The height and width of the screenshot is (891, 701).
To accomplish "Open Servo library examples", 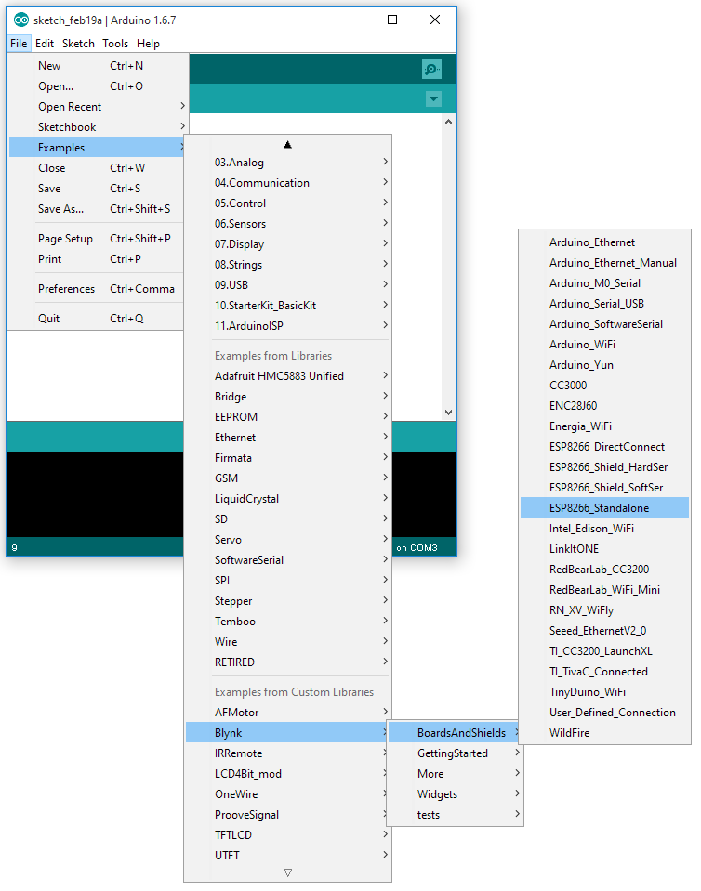I will click(287, 540).
